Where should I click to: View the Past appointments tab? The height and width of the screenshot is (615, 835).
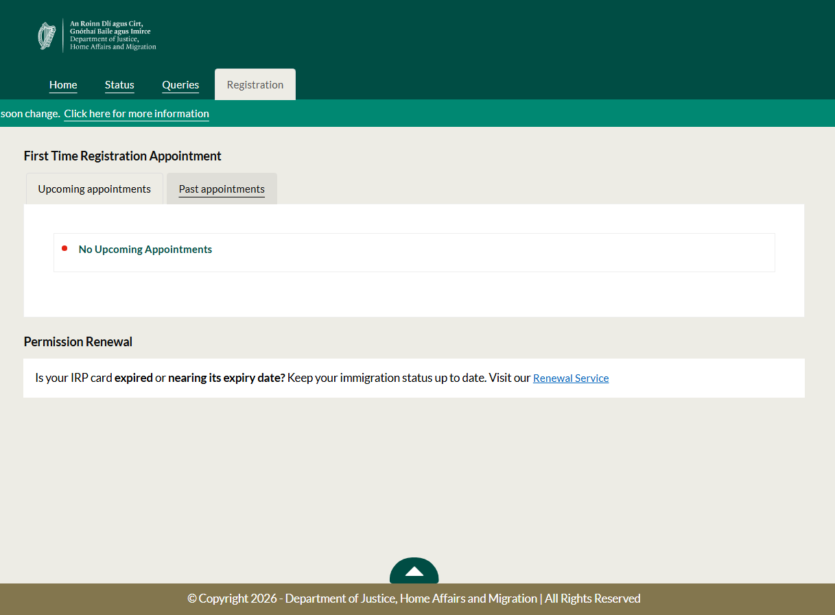point(222,189)
